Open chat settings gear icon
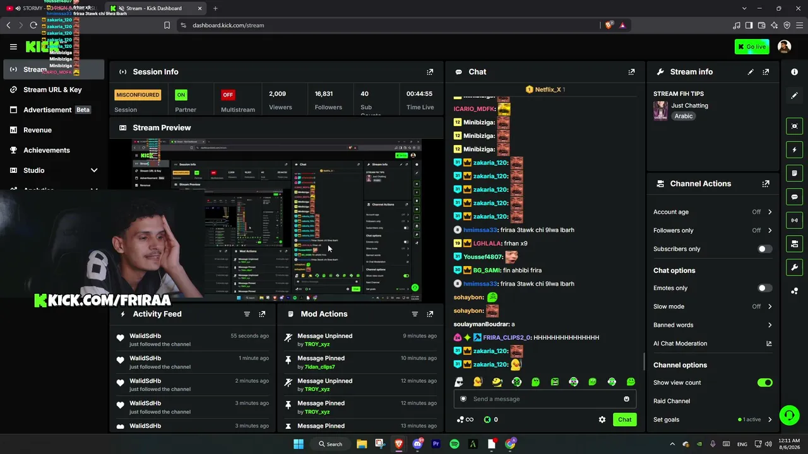 pyautogui.click(x=602, y=419)
